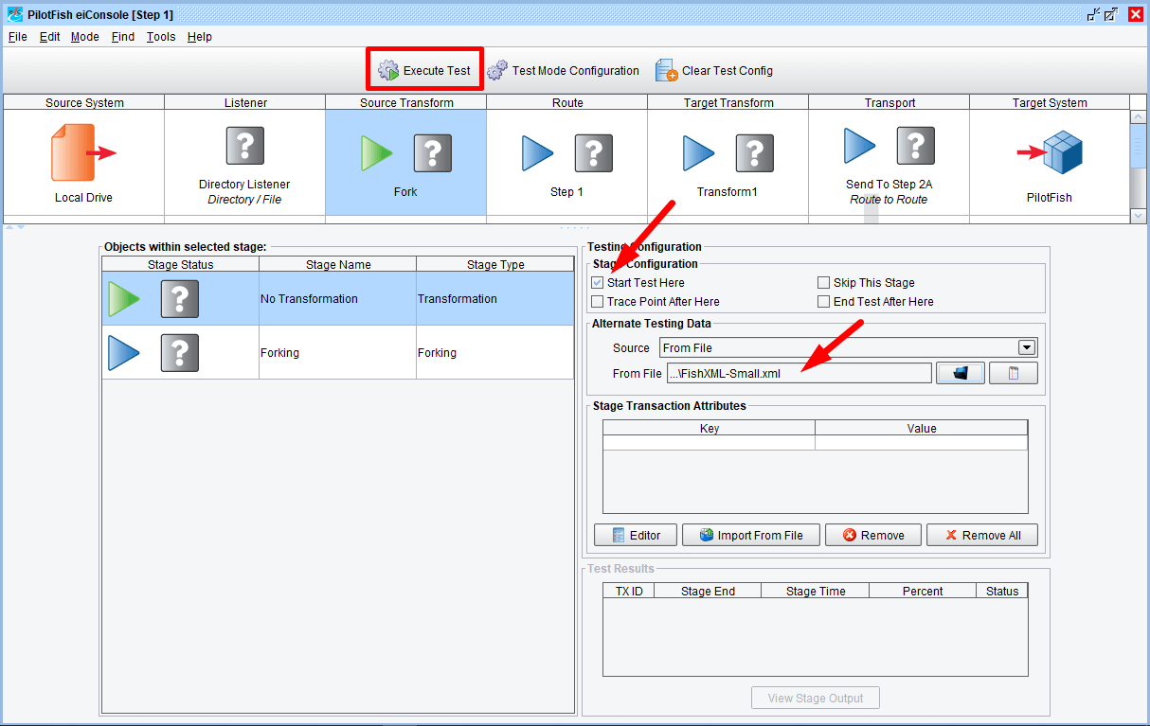Select the Forking stage name cell

coord(337,353)
